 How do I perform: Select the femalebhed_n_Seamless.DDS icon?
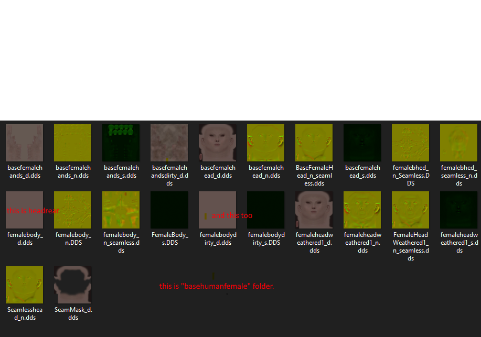pyautogui.click(x=410, y=143)
